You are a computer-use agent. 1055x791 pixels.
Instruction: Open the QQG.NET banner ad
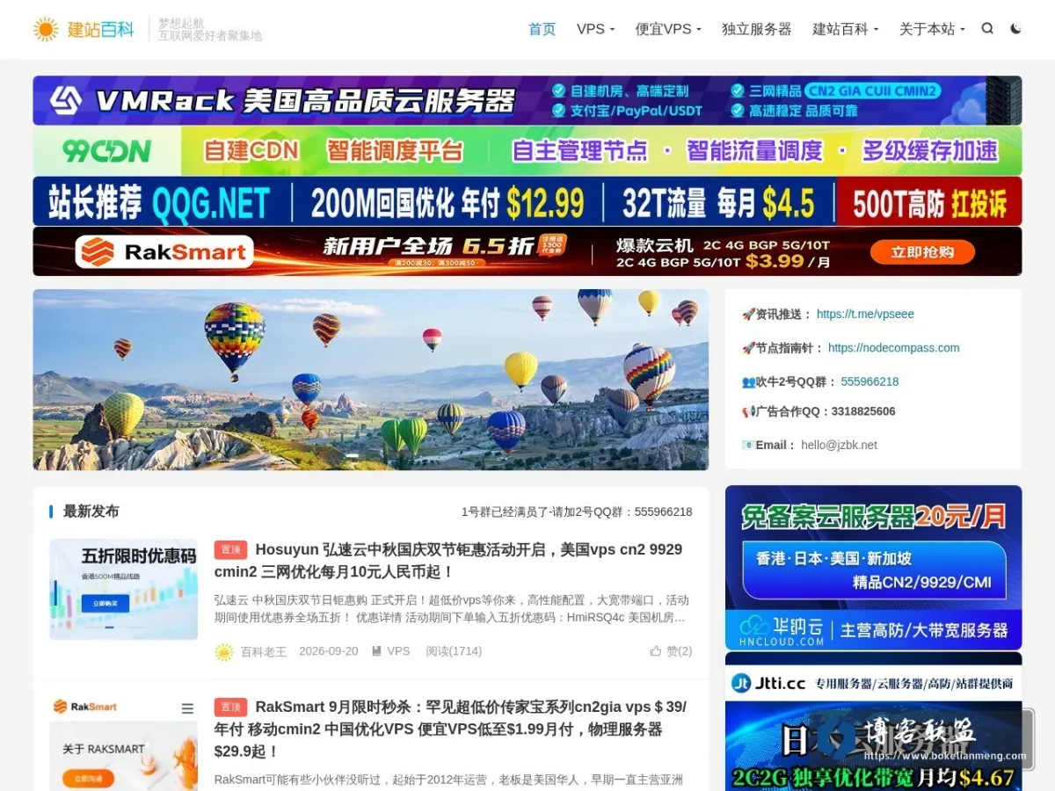527,201
